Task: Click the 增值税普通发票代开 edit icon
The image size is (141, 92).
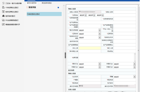Action: tap(3, 24)
